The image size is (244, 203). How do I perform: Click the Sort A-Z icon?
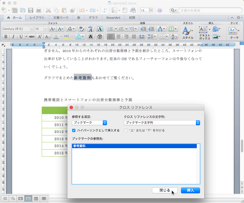(x=174, y=37)
